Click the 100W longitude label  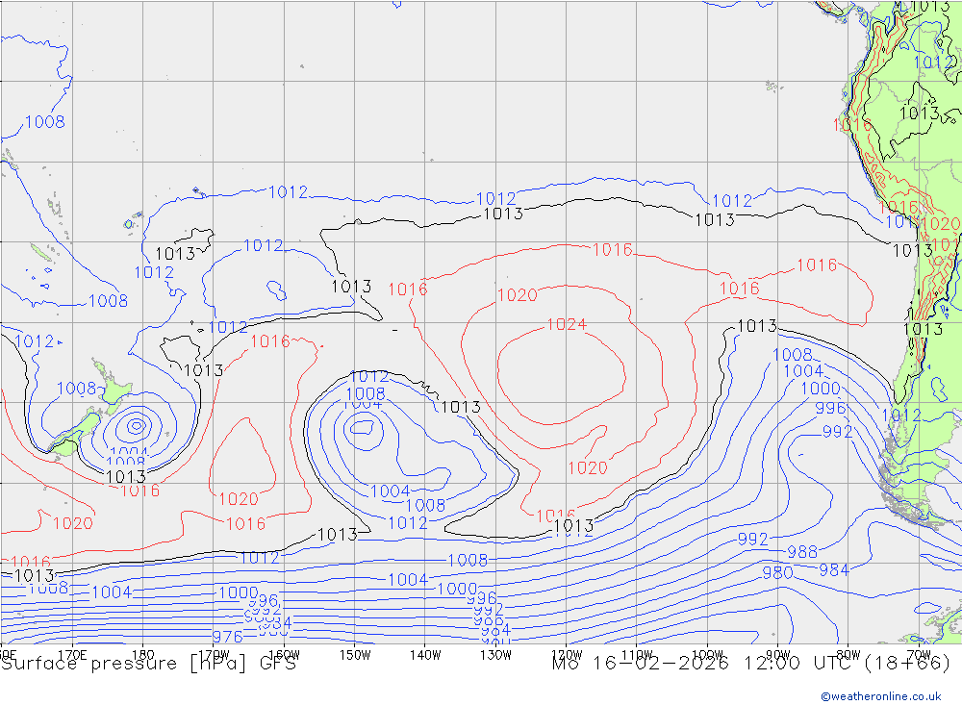pyautogui.click(x=707, y=655)
